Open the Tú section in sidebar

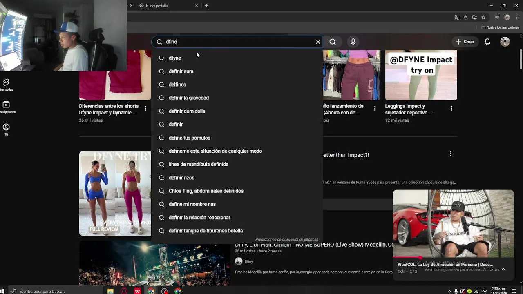pos(6,129)
